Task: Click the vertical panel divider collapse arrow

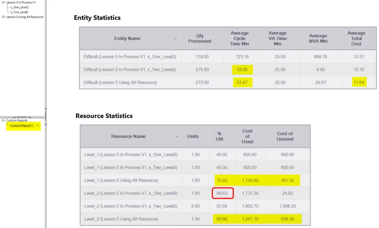Action: pos(46,109)
